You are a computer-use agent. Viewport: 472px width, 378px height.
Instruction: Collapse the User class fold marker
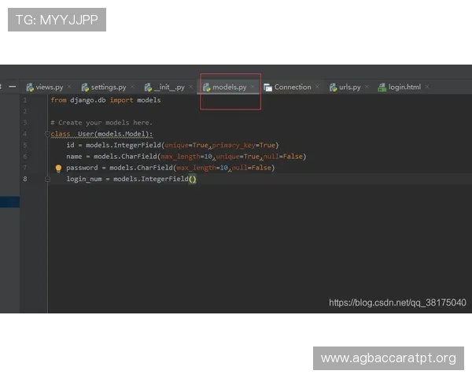(x=47, y=134)
